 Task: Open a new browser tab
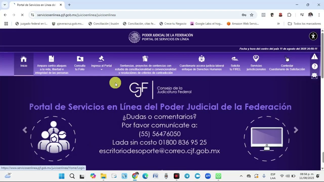click(x=69, y=5)
